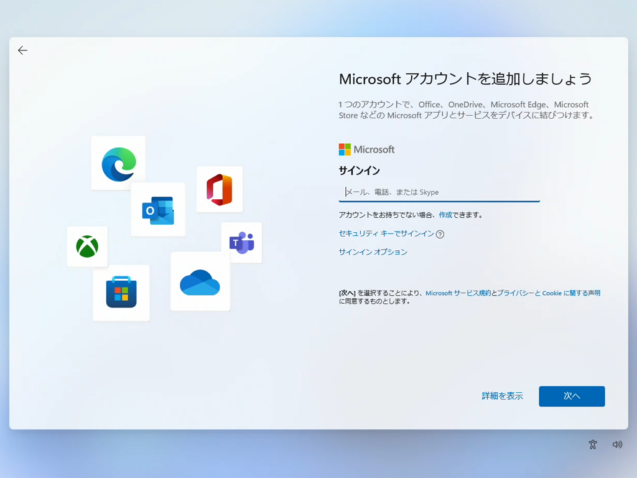Click the help icon beside security key sign-in
Image resolution: width=637 pixels, height=478 pixels.
tap(440, 234)
